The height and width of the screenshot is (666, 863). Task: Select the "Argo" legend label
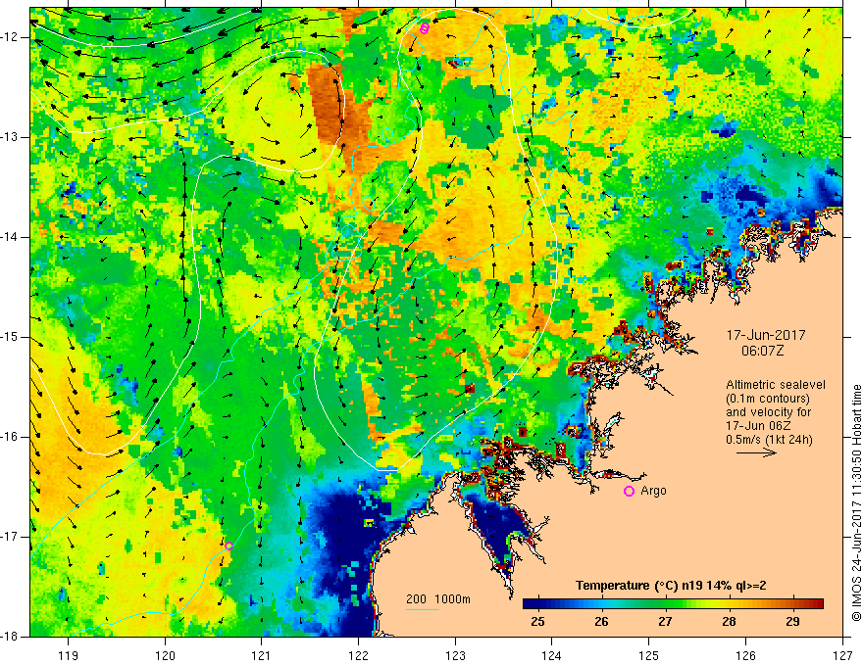coord(653,491)
